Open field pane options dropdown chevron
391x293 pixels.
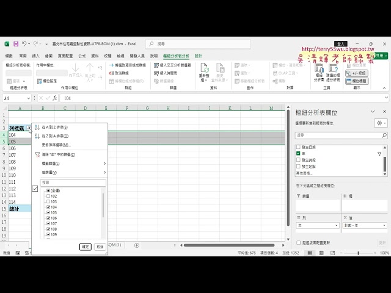point(373,112)
